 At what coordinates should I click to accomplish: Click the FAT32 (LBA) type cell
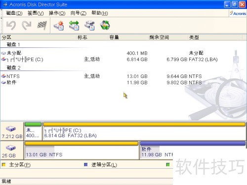tap(203, 60)
